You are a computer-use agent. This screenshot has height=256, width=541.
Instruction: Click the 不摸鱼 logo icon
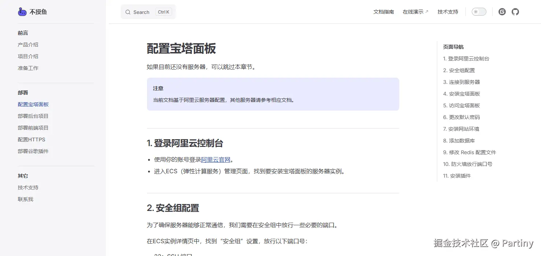click(22, 11)
